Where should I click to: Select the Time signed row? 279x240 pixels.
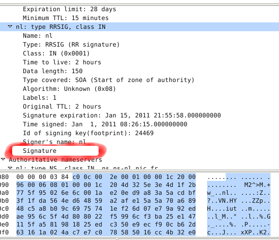139,124
